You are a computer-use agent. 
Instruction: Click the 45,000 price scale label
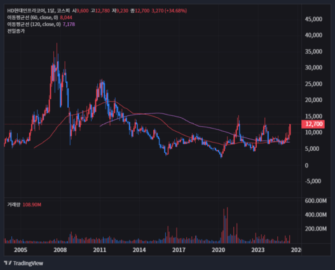(x=313, y=19)
